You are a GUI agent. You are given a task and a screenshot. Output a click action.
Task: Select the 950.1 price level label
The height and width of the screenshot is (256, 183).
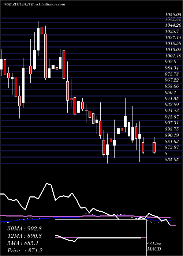[x=171, y=93]
